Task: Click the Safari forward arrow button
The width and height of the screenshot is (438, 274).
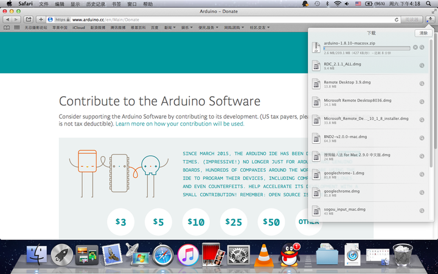Action: point(16,19)
